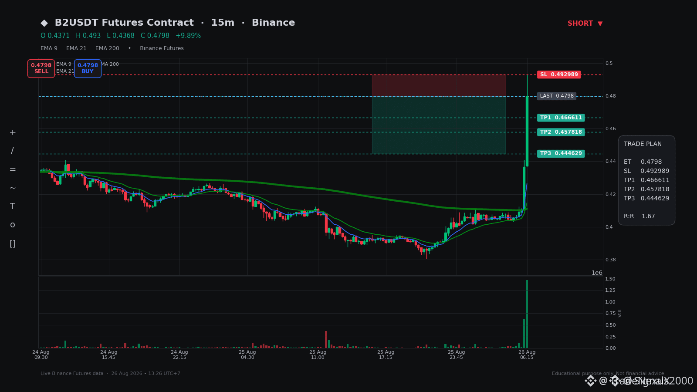Click the EMA 9 label beneath OHLC line
The image size is (697, 392).
(x=49, y=48)
